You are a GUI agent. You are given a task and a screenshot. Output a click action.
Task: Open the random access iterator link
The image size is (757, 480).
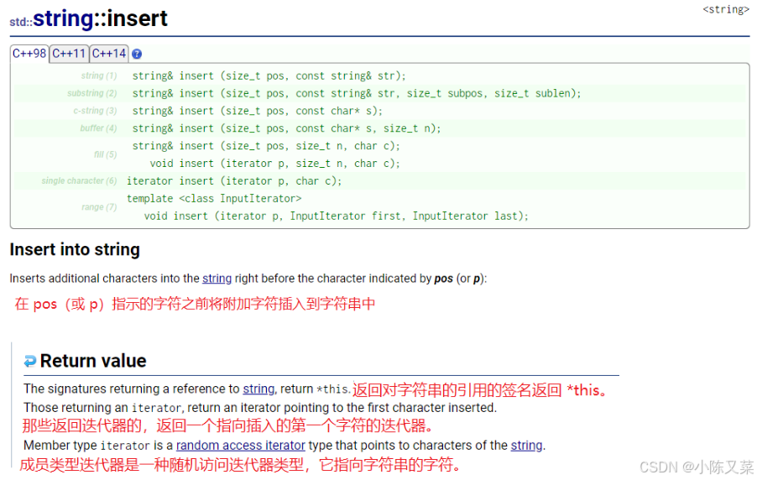click(240, 446)
